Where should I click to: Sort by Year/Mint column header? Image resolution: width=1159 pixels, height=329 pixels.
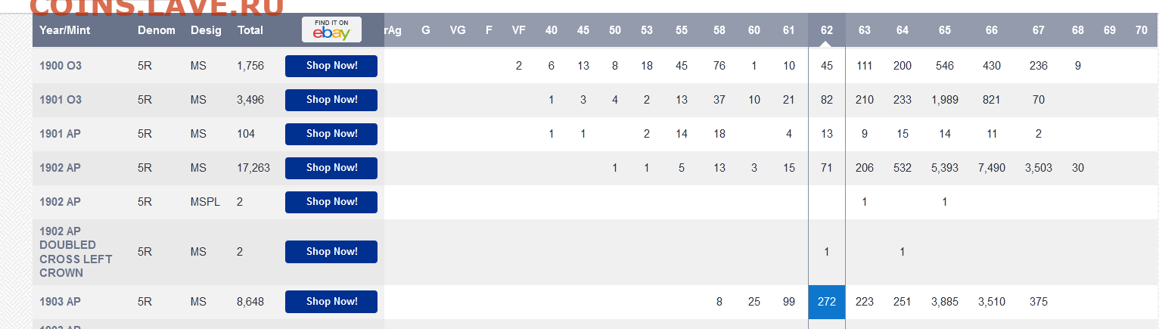click(x=65, y=30)
